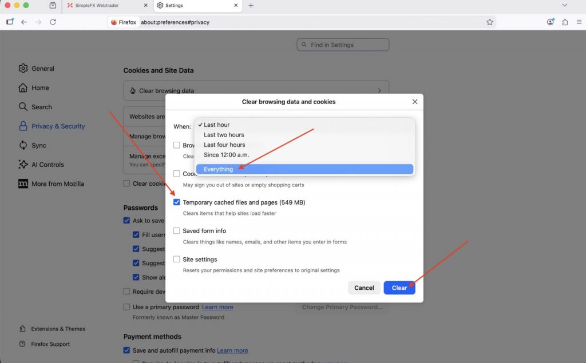Open Firefox Support link
The width and height of the screenshot is (586, 363).
51,344
